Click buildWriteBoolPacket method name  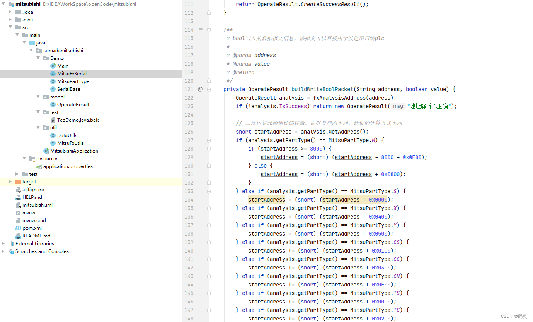coord(322,89)
